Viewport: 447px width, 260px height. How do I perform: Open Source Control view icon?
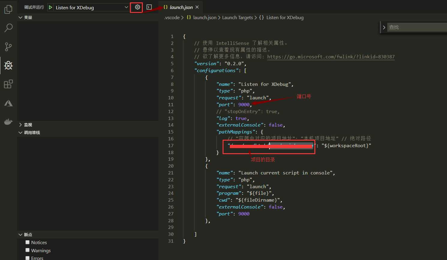[8, 47]
